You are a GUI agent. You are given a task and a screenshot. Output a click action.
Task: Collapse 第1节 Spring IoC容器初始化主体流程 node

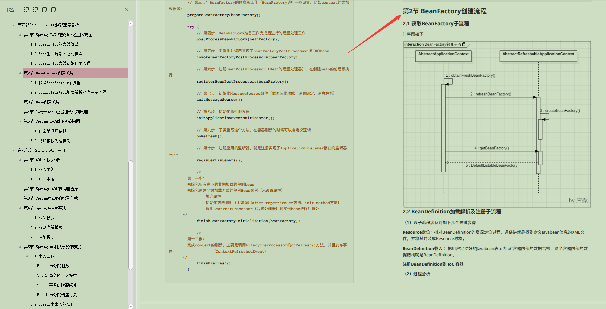pyautogui.click(x=20, y=35)
